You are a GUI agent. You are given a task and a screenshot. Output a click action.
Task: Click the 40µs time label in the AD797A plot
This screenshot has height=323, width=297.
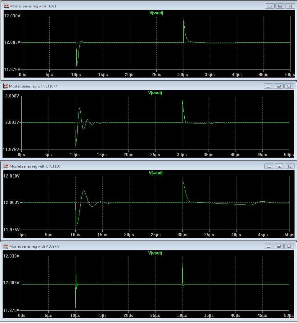pyautogui.click(x=236, y=315)
